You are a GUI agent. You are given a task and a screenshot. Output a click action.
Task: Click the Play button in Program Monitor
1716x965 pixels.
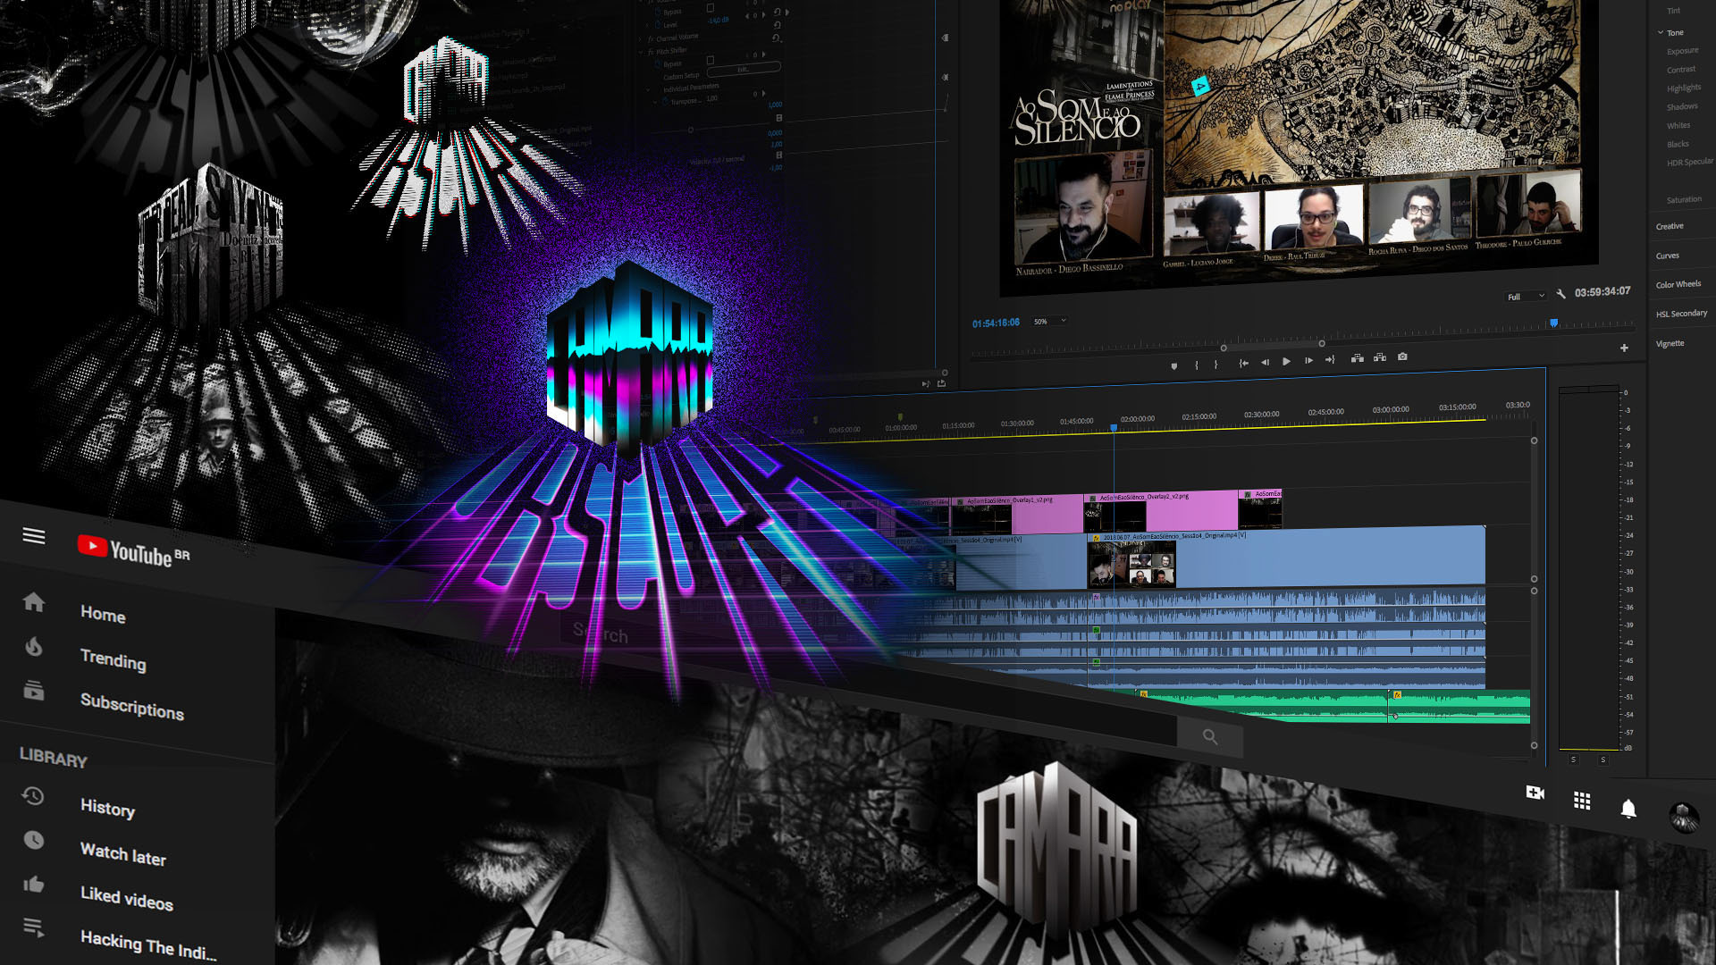1286,361
